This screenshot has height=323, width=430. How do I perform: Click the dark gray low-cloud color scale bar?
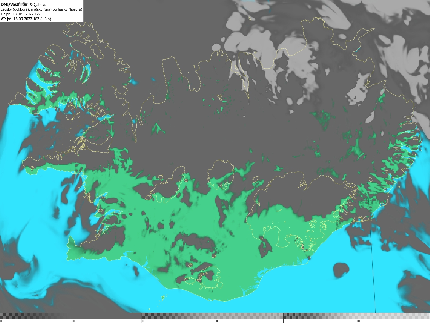71,316
